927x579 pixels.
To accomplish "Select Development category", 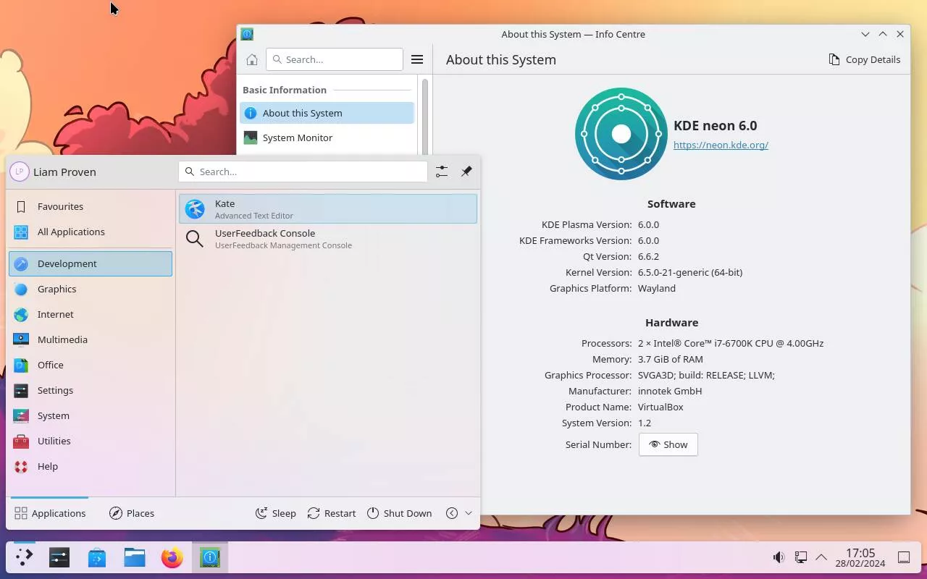I will tap(91, 263).
